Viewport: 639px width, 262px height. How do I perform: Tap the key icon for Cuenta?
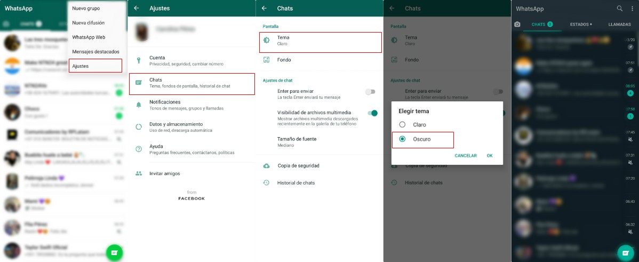[139, 61]
